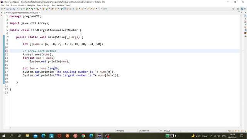Viewport: 247px width, 139px height.
Task: Click the Open Type icon
Action: [x=52, y=9]
